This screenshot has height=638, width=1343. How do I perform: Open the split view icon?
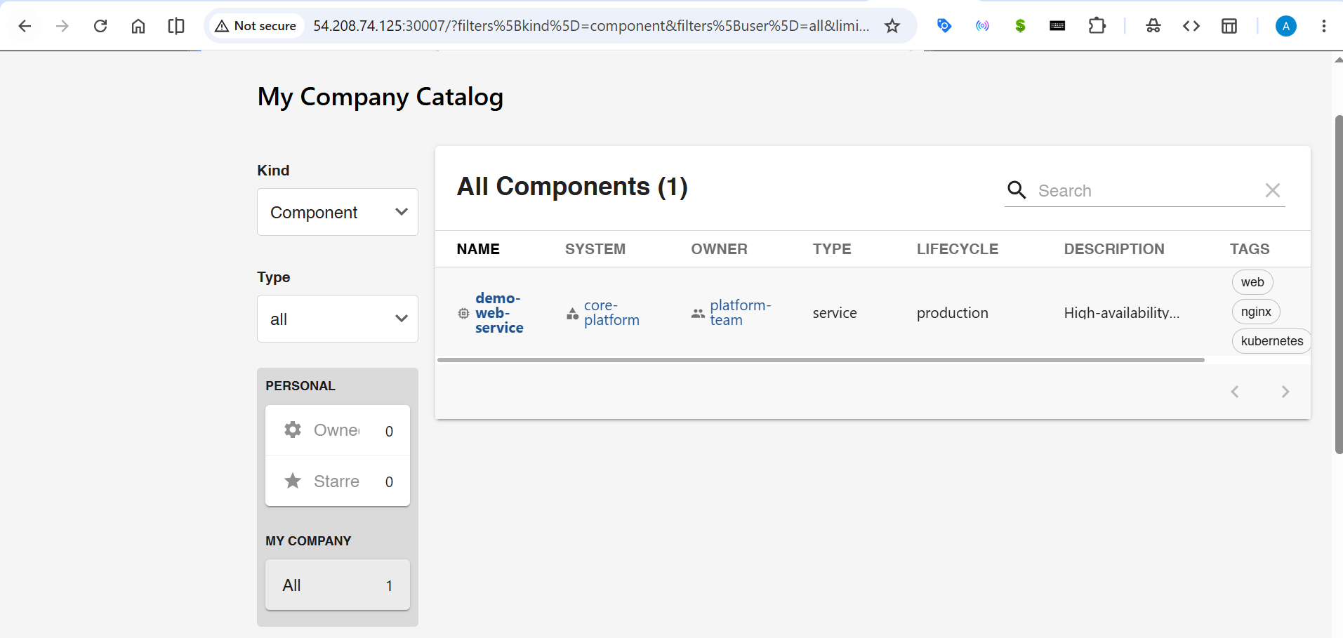[x=176, y=26]
